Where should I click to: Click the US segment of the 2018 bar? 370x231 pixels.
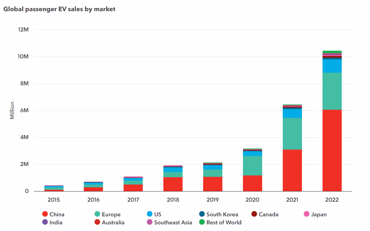(173, 169)
